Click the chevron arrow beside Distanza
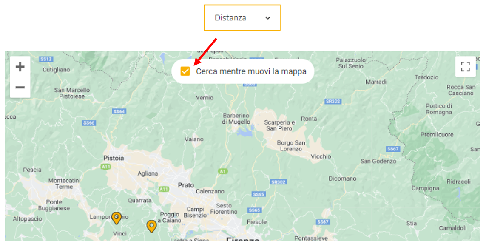 tap(268, 18)
